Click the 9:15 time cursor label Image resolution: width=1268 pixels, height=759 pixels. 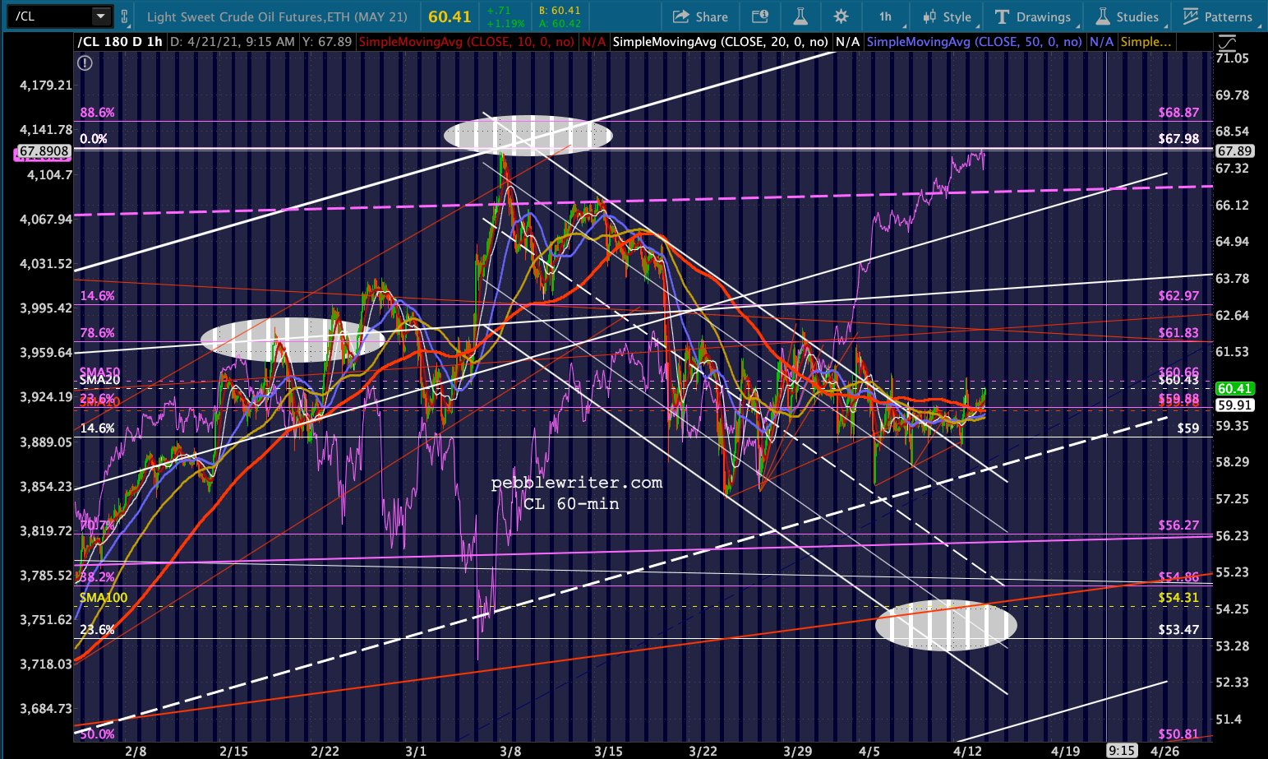tap(1122, 750)
